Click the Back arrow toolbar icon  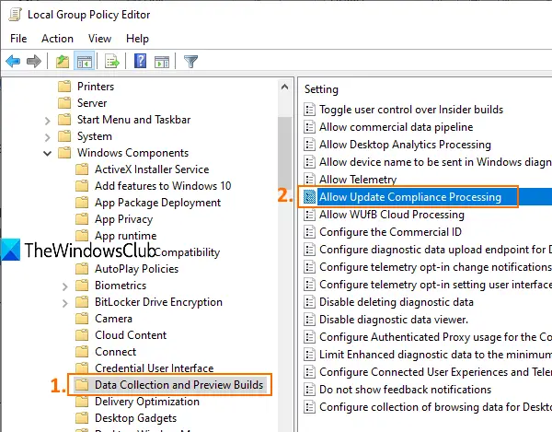(13, 62)
